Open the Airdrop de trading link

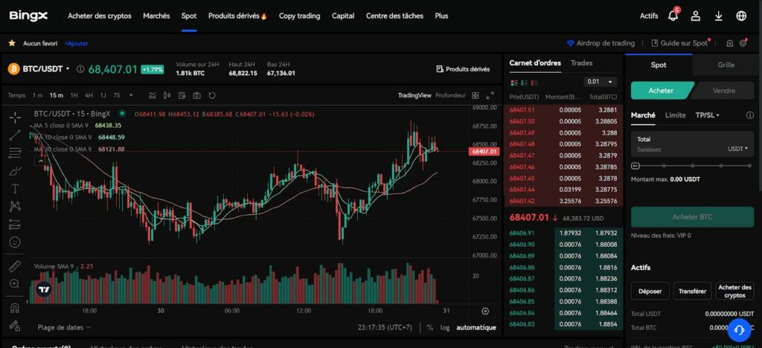(601, 43)
